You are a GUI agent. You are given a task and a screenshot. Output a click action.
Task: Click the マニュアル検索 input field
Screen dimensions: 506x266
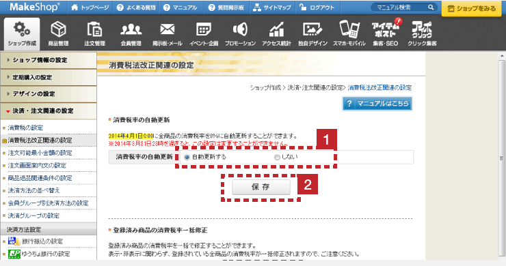tap(400, 7)
